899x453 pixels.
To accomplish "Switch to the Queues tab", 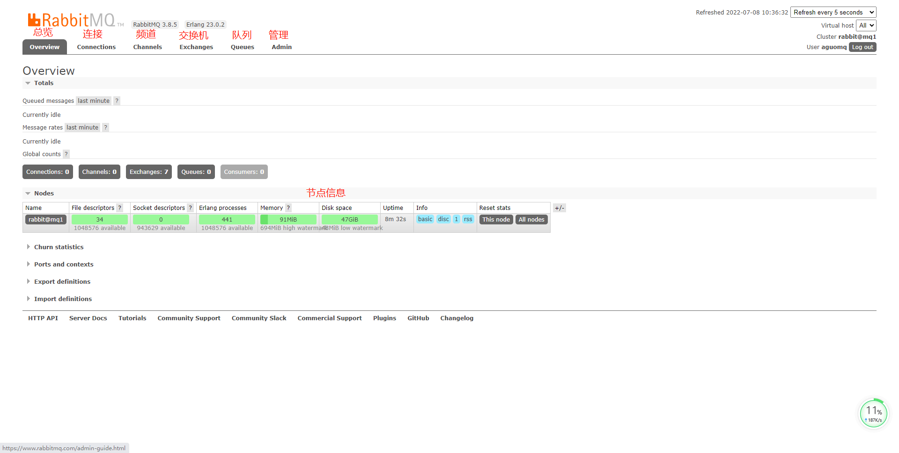I will click(242, 47).
